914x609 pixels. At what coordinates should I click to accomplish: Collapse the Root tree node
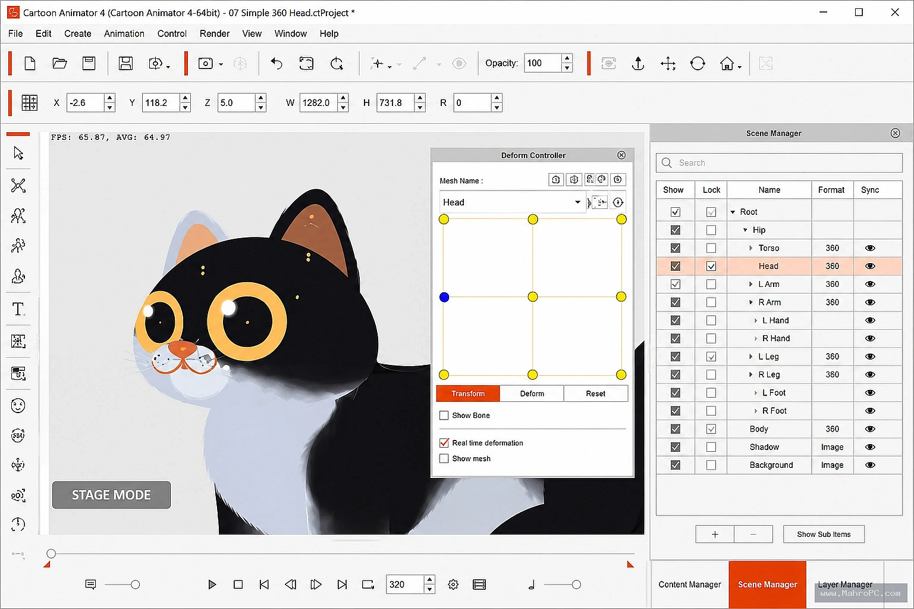click(733, 212)
